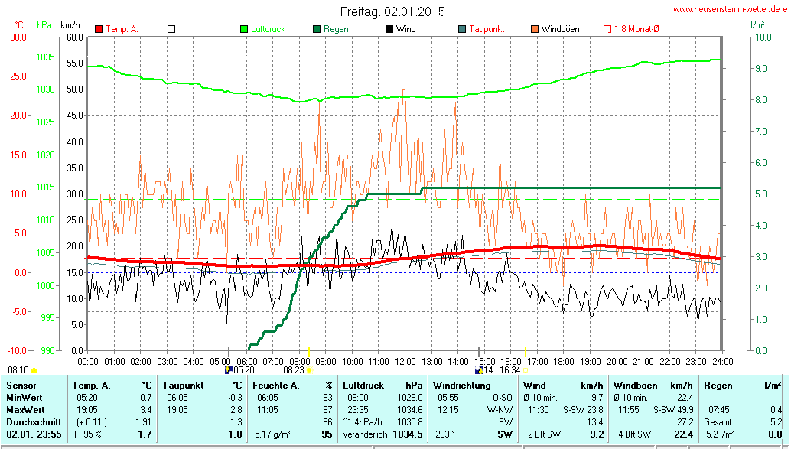Image resolution: width=791 pixels, height=449 pixels.
Task: Toggle the empty unlabeled legend box
Action: 171,29
